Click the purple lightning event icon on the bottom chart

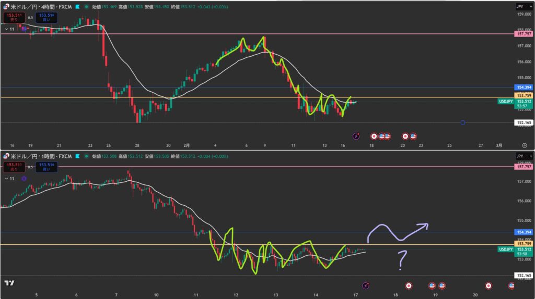click(366, 285)
